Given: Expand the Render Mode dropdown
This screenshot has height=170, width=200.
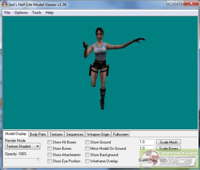Looking at the screenshot, I should [23, 146].
